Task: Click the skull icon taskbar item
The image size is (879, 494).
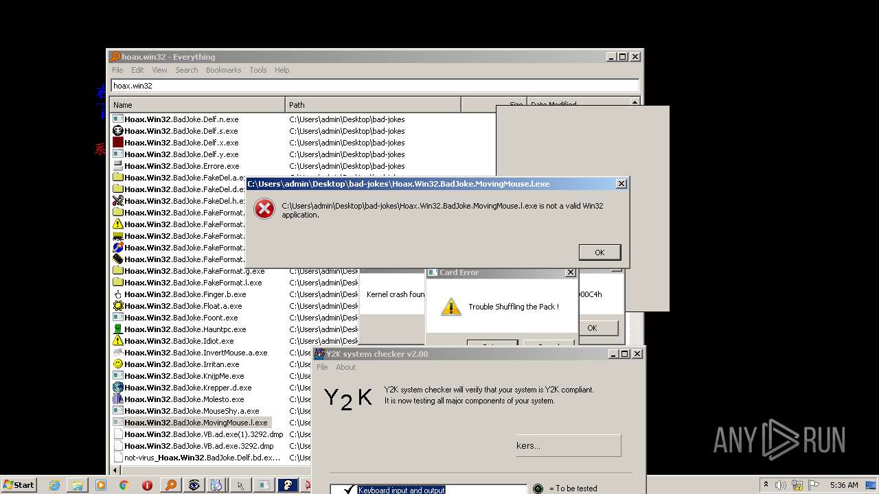Action: (287, 485)
